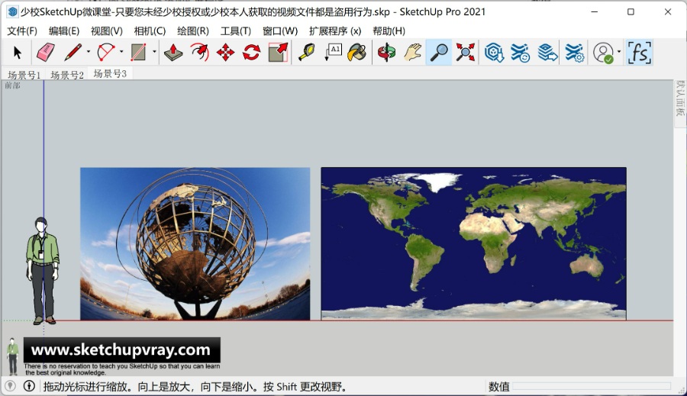Maximize the SketchUp window
This screenshot has width=687, height=396.
pos(631,12)
